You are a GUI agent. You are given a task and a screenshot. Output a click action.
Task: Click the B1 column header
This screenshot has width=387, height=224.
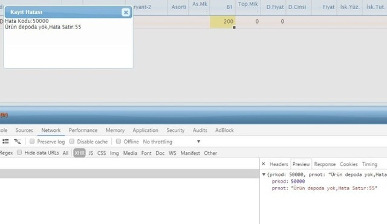click(x=223, y=7)
